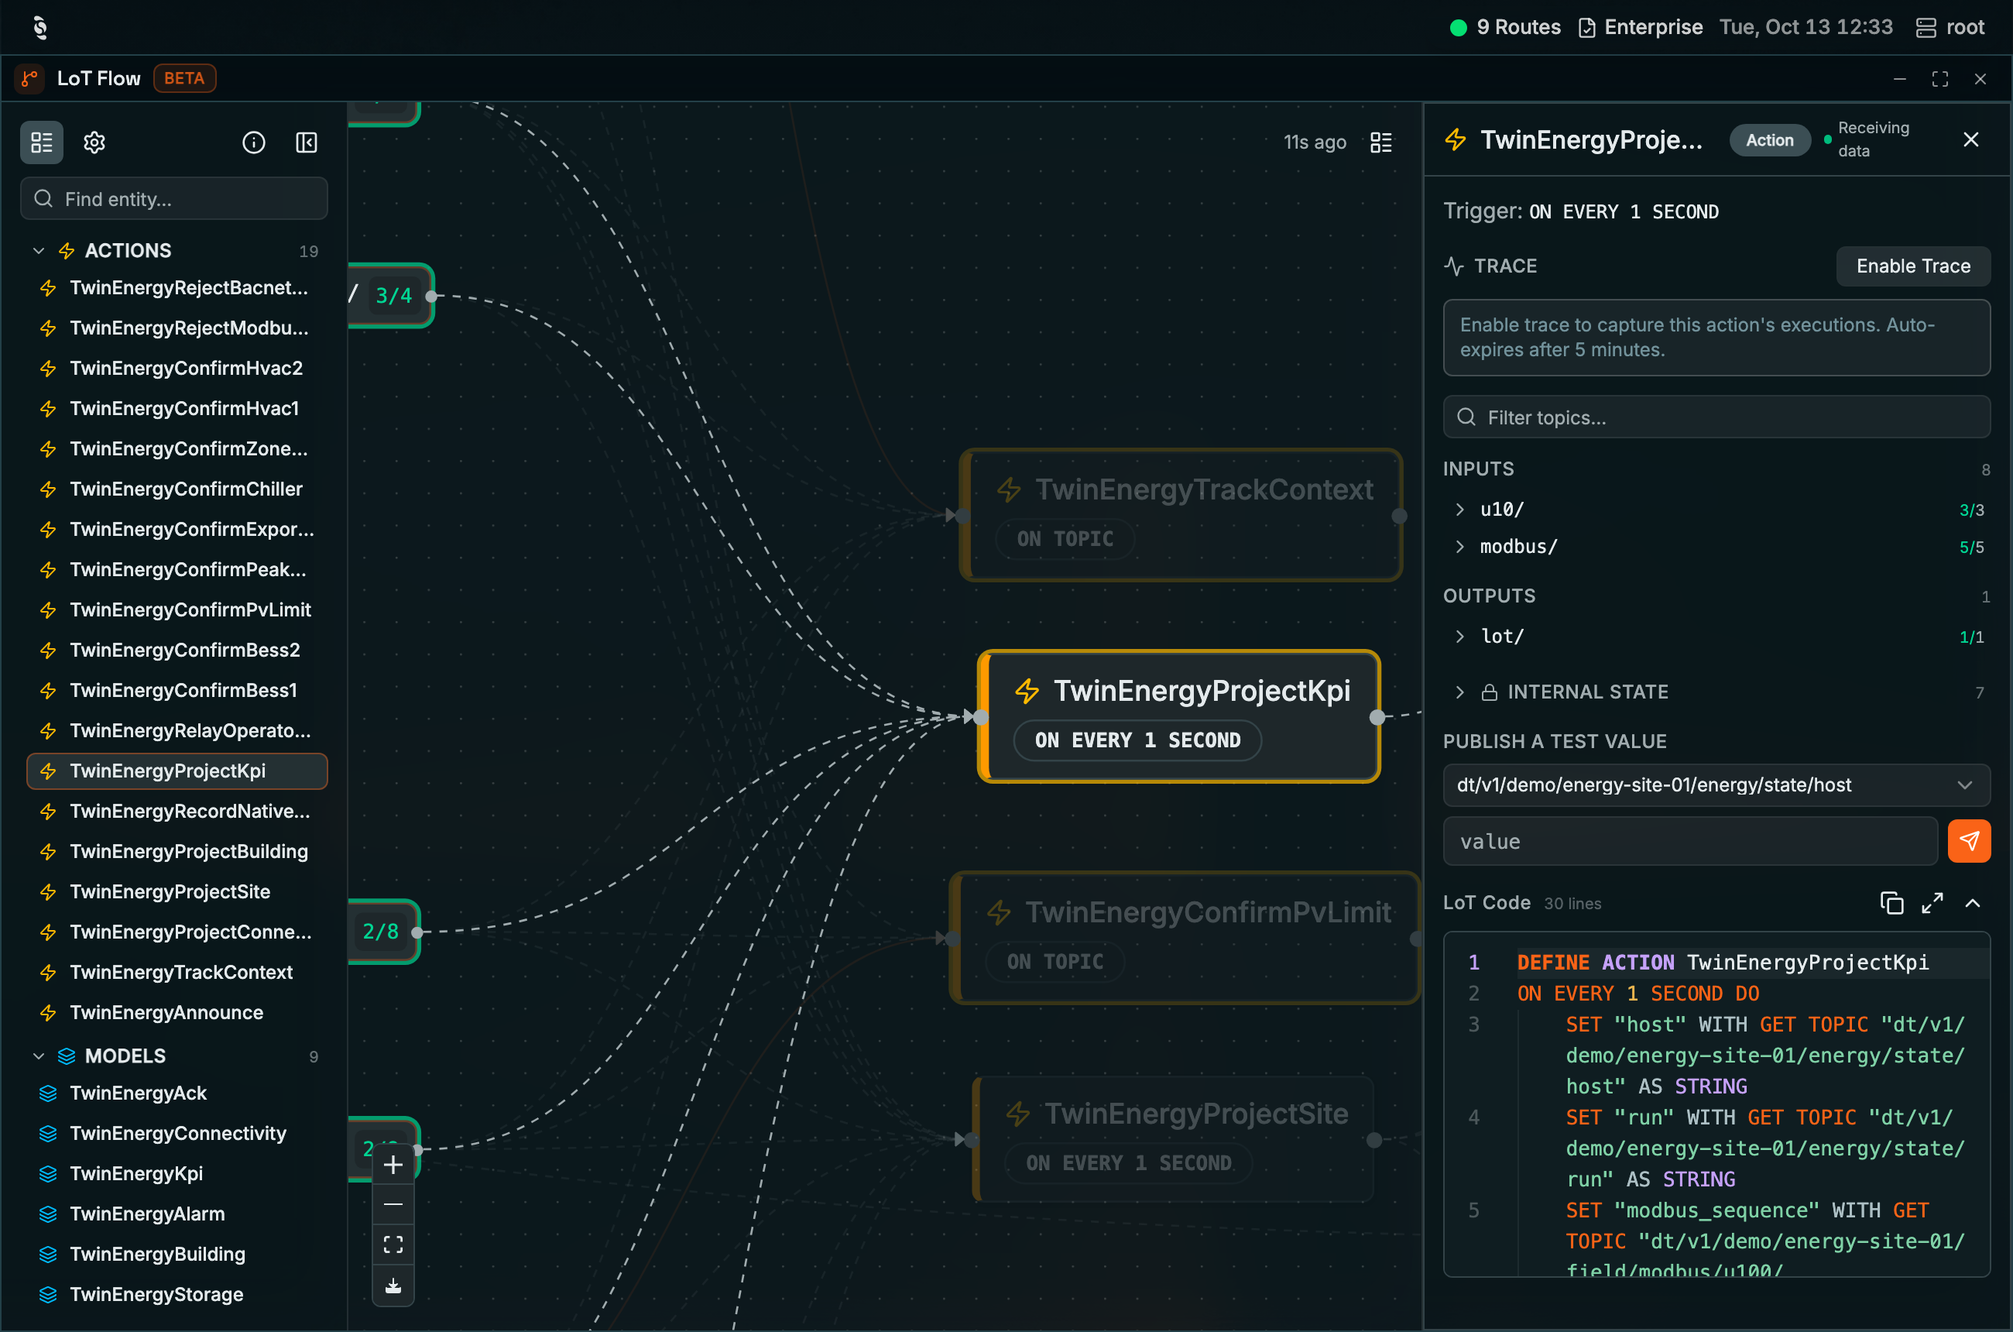Viewport: 2013px width, 1332px height.
Task: Select the TwinEnergyConfirmPvLimit node on canvas
Action: 1184,938
